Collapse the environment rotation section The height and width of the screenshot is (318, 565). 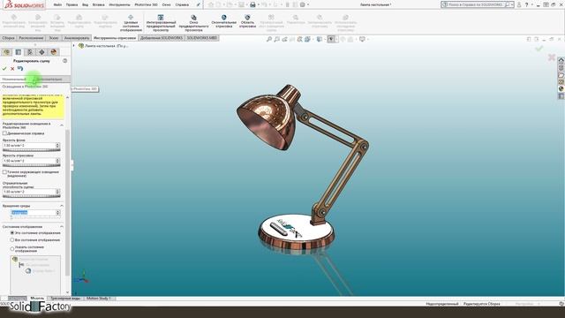pos(62,206)
